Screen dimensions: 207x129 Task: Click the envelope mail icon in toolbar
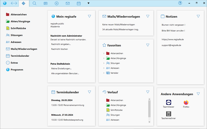coord(67,3)
